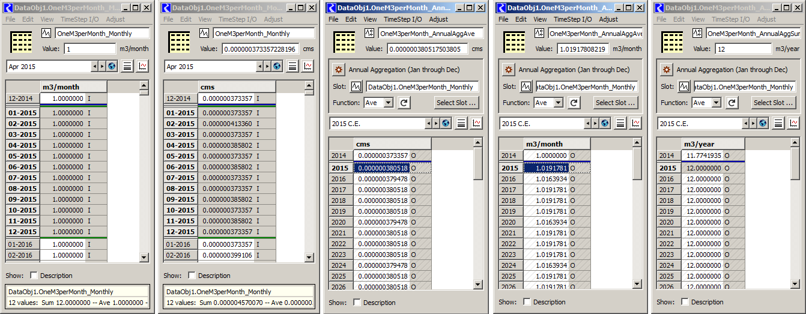Step forward from 2015 C.E. in the cms AnnualAggAve window

[x=435, y=123]
